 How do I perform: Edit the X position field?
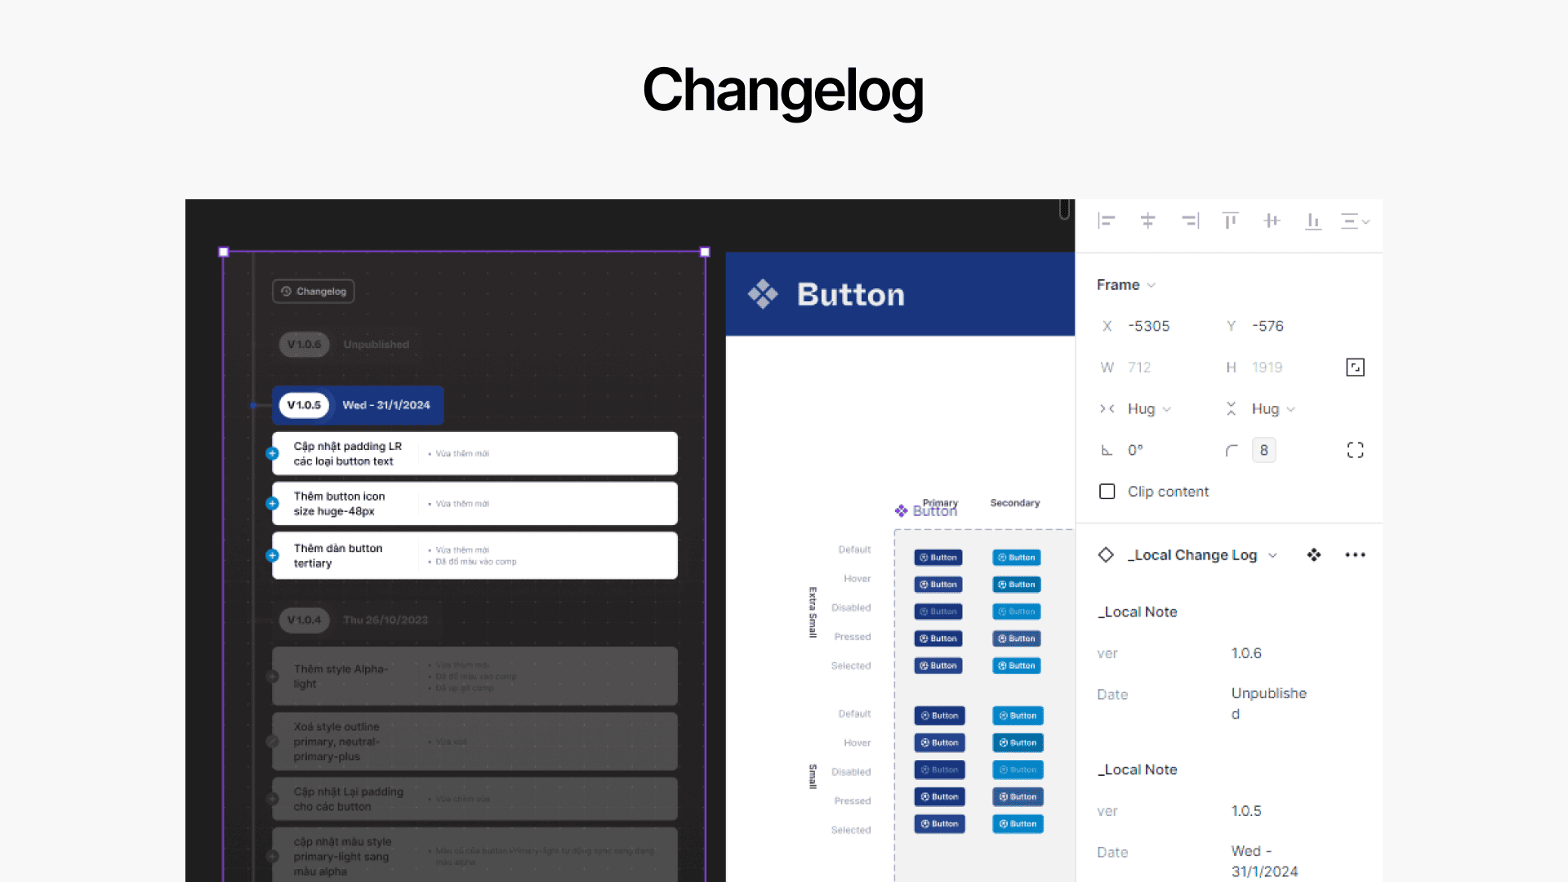pyautogui.click(x=1149, y=326)
